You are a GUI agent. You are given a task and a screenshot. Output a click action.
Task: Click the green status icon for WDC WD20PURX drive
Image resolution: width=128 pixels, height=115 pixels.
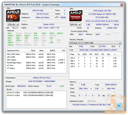click(8, 95)
